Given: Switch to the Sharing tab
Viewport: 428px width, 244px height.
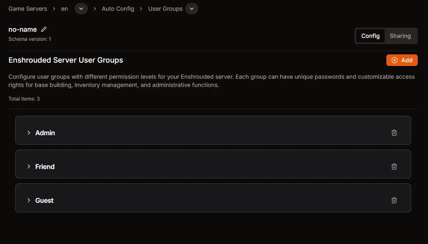Looking at the screenshot, I should point(400,36).
